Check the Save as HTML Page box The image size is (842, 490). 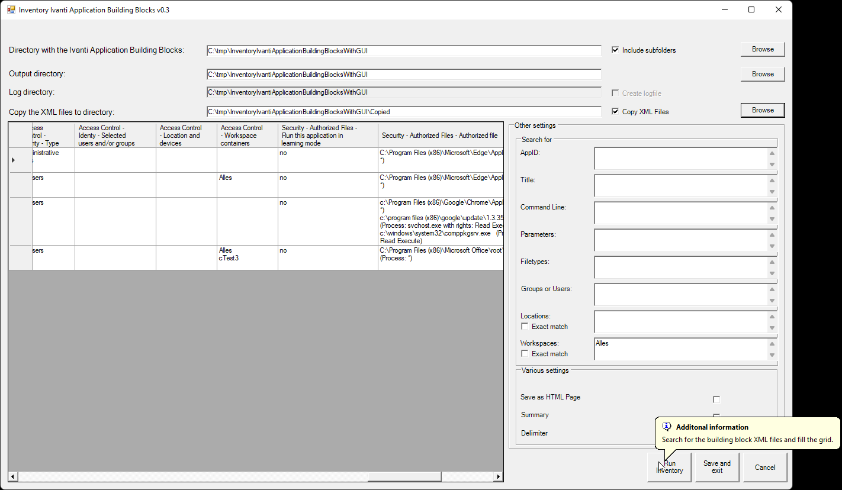[x=716, y=399]
